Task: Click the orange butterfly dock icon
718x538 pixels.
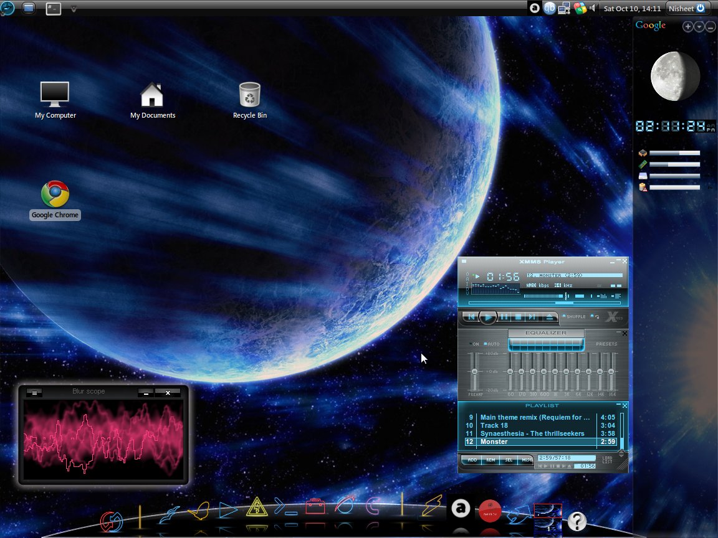Action: 199,511
